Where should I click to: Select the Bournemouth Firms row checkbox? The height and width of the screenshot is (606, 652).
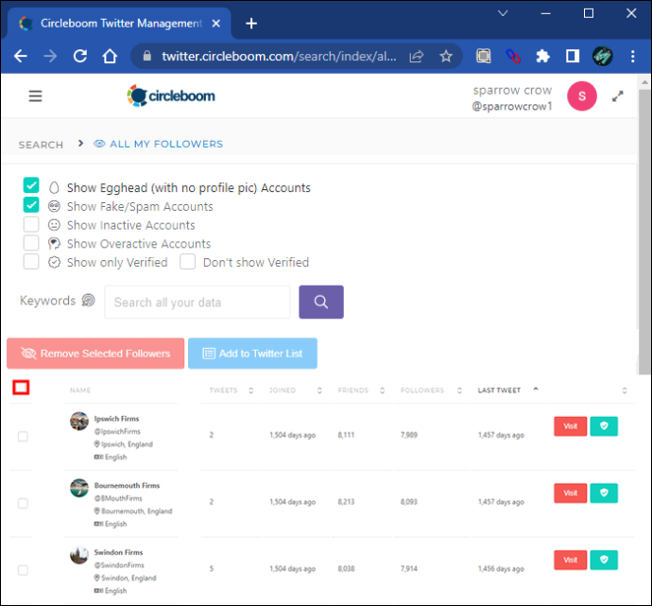click(23, 503)
